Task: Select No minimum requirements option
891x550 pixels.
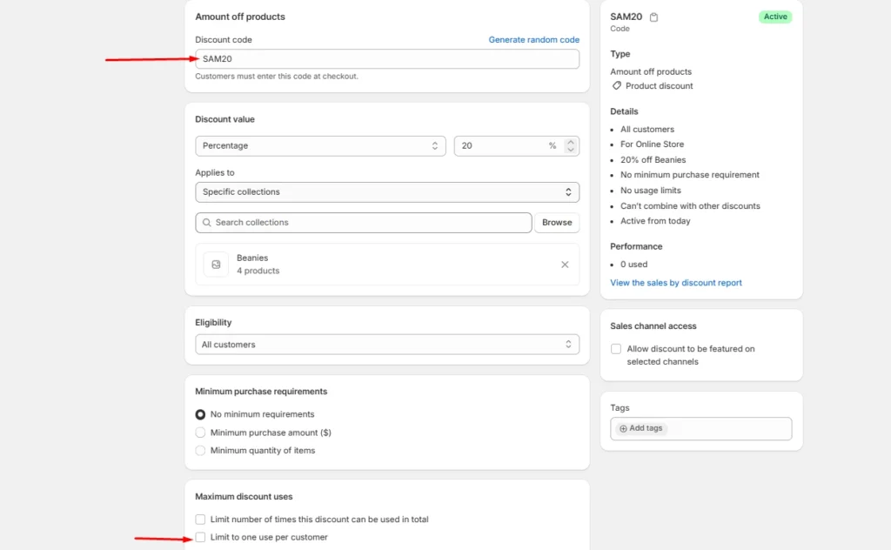Action: [200, 414]
